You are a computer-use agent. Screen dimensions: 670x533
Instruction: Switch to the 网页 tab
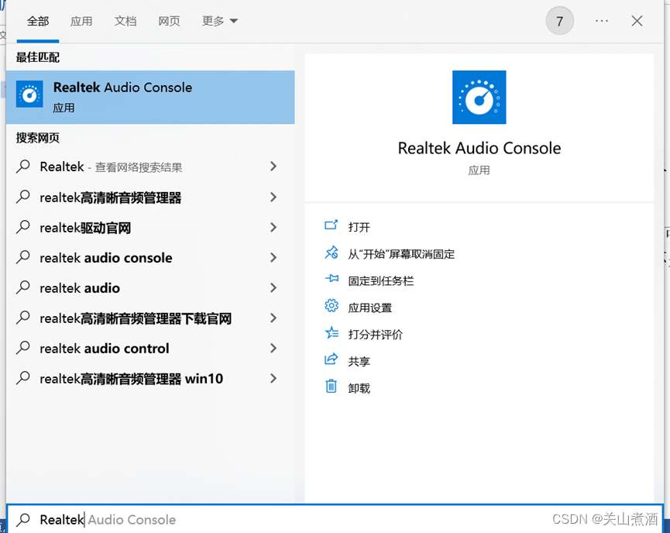(x=169, y=21)
